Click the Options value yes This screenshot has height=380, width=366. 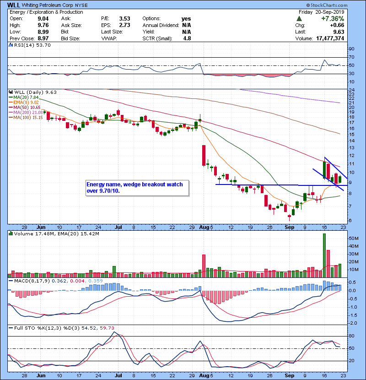pos(186,19)
